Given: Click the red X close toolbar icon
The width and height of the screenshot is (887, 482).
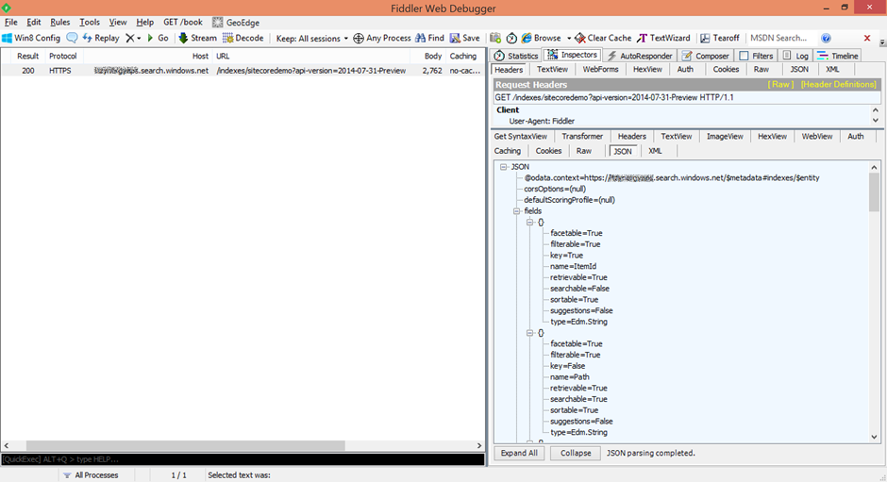Looking at the screenshot, I should tap(867, 38).
